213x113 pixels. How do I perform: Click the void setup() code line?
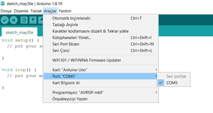[x=20, y=40]
